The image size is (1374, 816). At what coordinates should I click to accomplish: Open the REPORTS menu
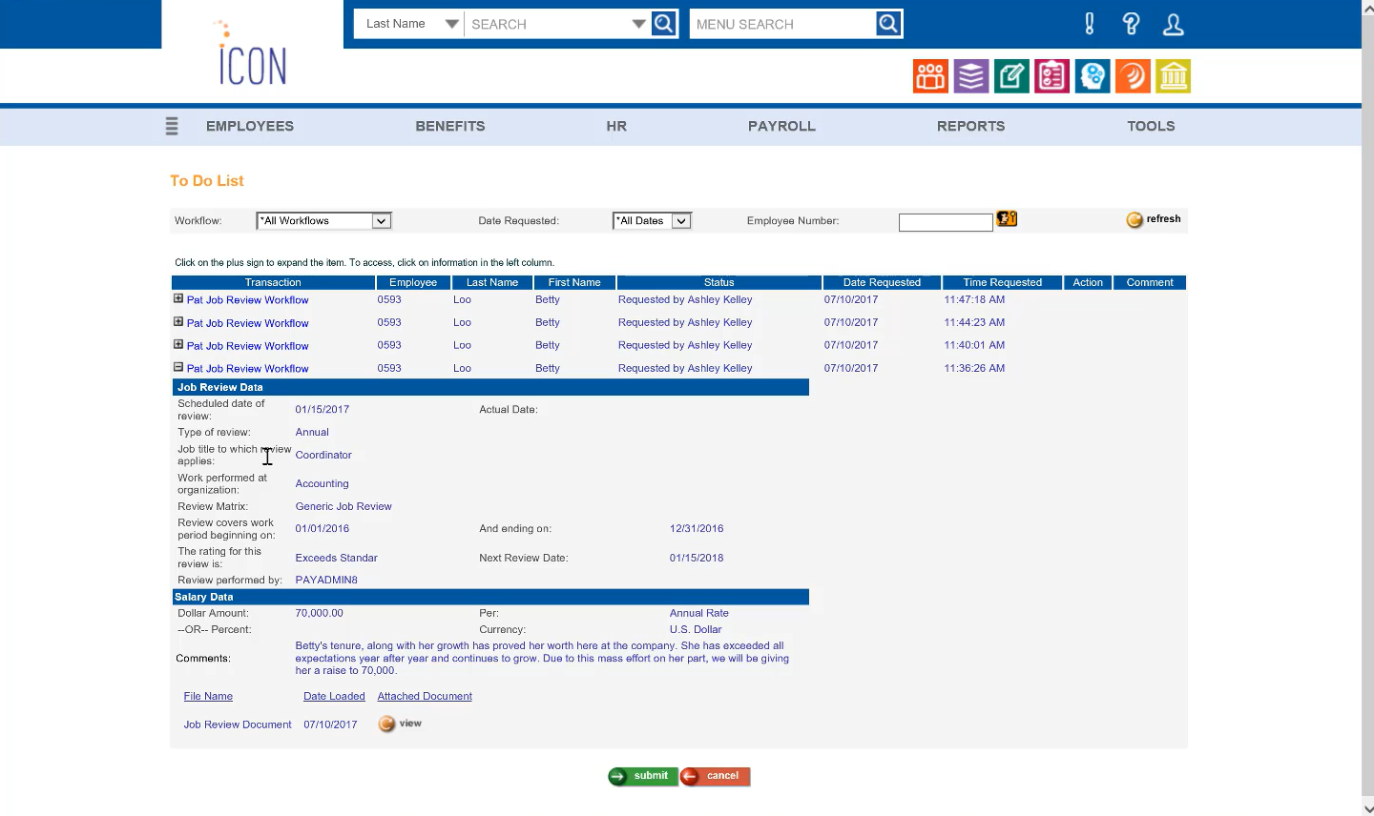tap(970, 126)
